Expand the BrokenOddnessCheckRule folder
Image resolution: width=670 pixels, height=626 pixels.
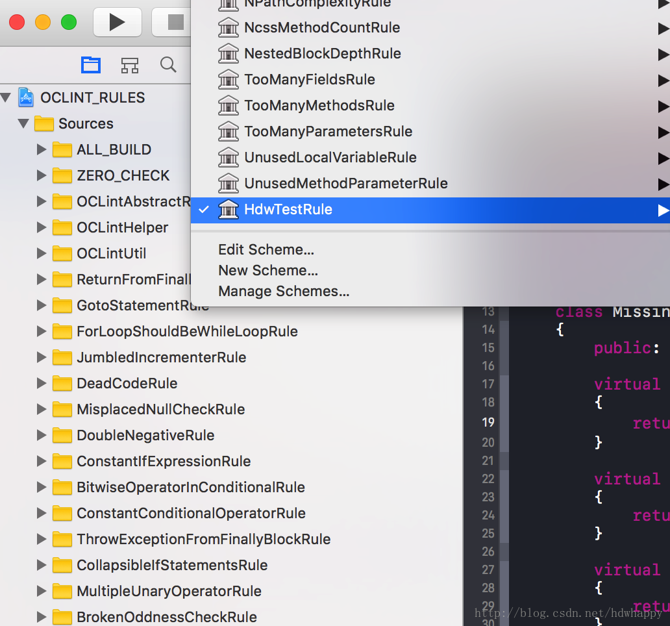42,617
